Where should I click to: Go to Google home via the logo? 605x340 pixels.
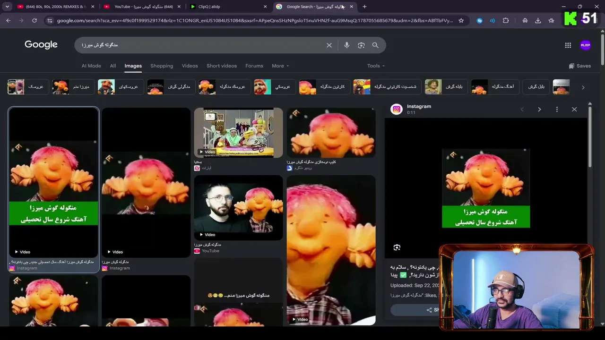[x=41, y=44]
